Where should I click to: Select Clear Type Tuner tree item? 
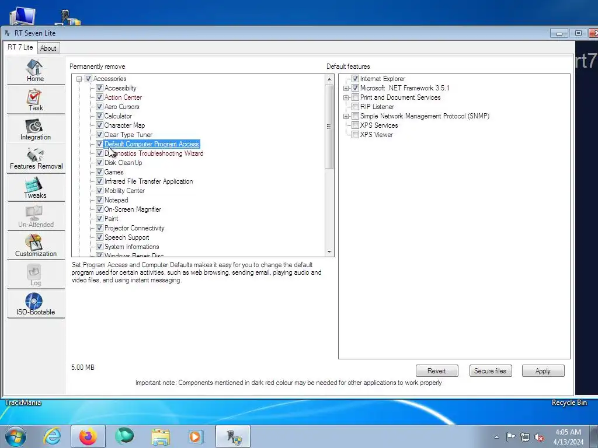pos(128,135)
